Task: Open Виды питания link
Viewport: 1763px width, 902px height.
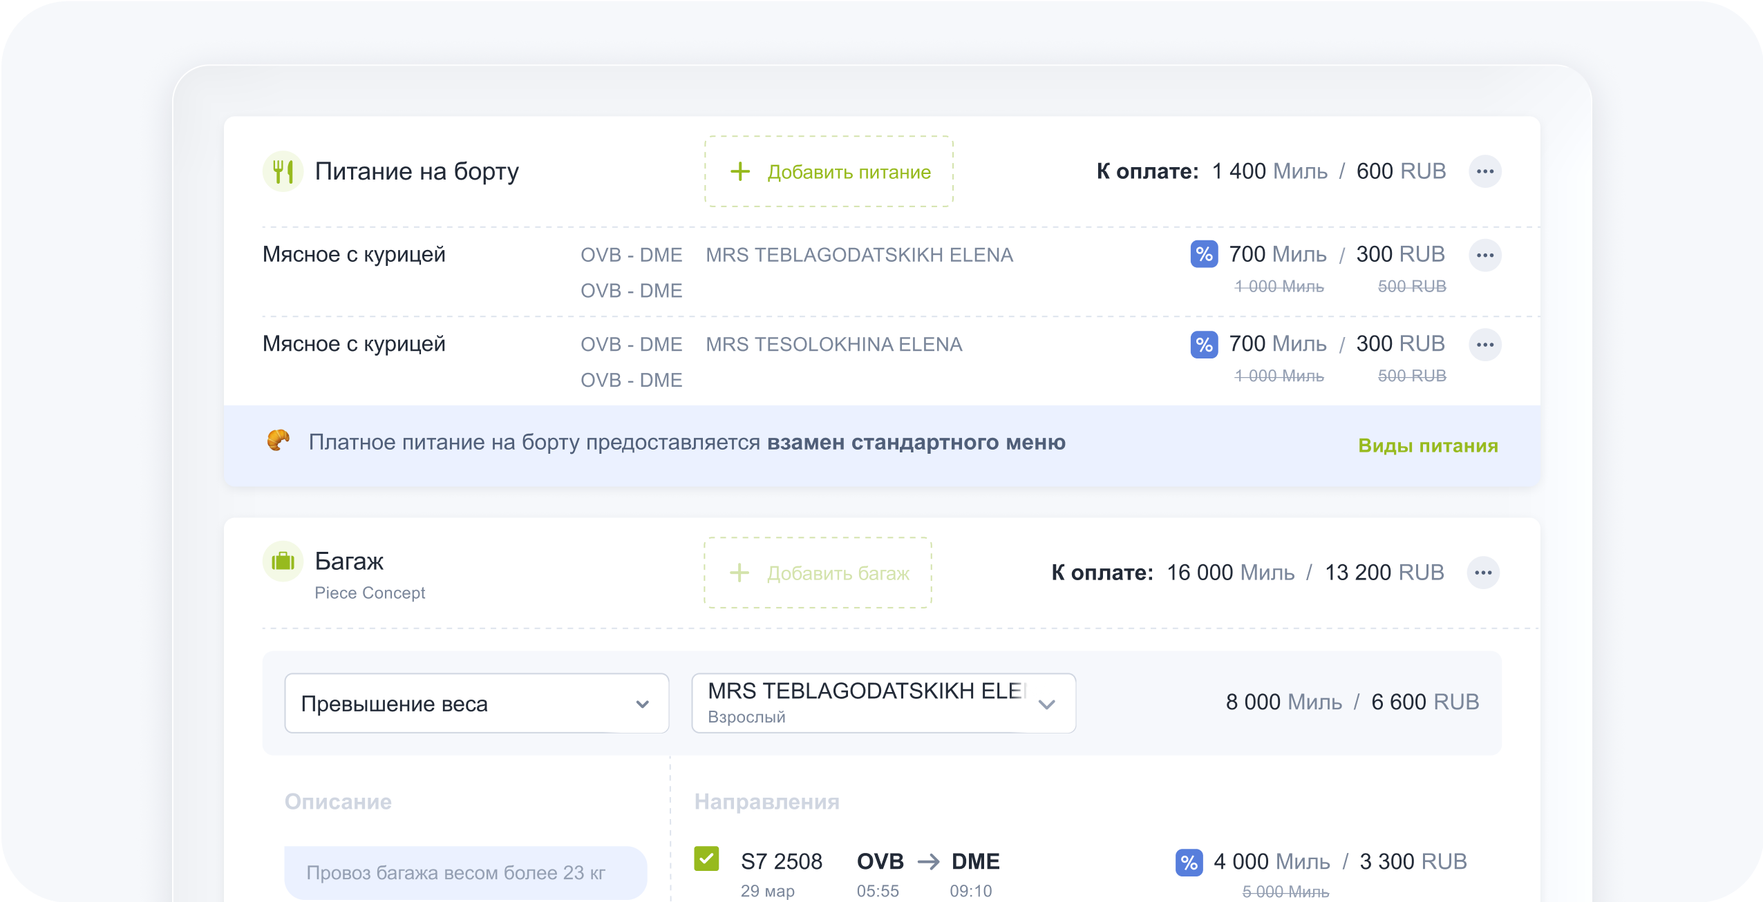Action: pos(1428,445)
